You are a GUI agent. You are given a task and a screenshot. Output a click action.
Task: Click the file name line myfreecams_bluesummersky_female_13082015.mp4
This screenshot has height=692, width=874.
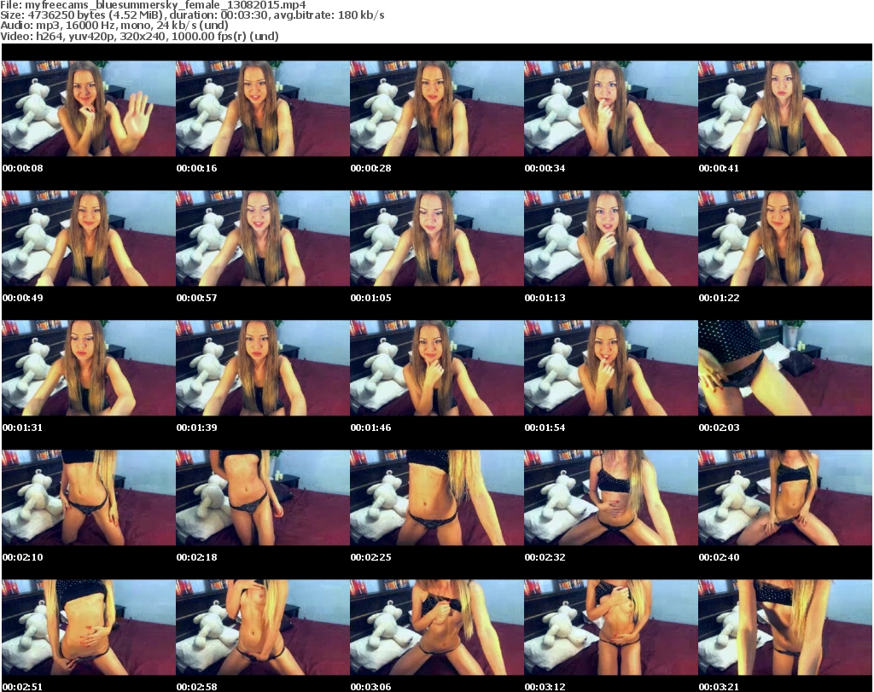click(x=153, y=4)
